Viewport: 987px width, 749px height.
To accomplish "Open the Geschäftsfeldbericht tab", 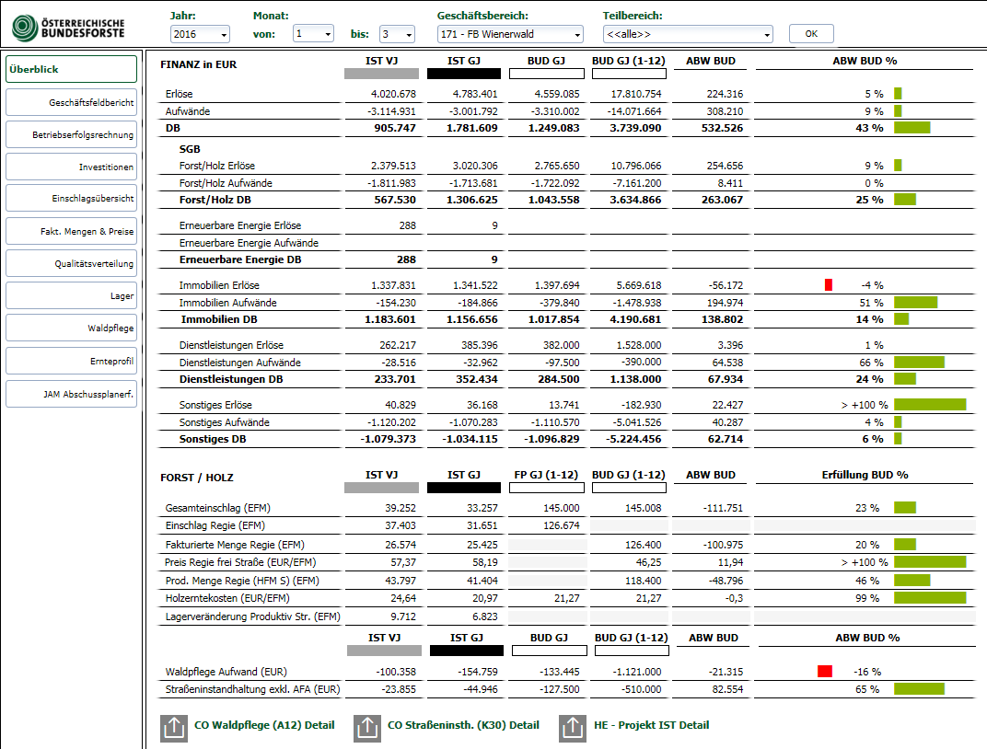I will point(71,102).
